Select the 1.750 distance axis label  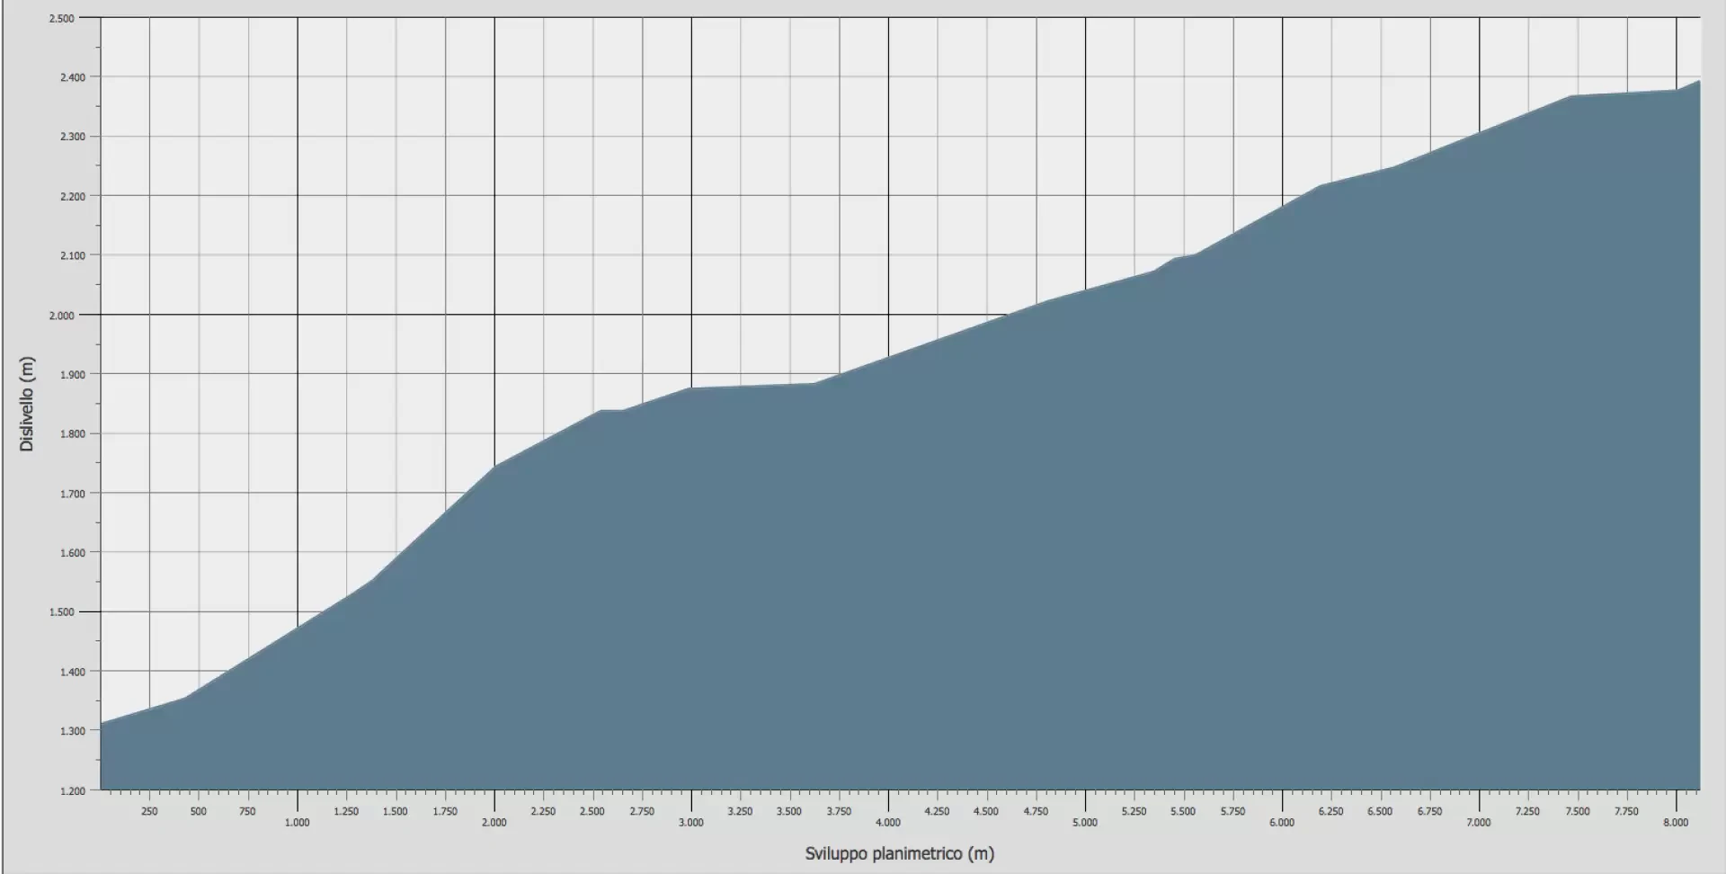(445, 811)
